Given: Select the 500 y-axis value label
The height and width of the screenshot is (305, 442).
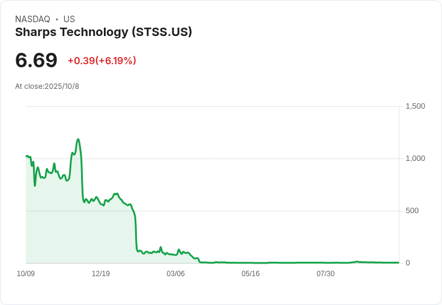Looking at the screenshot, I should click(412, 211).
